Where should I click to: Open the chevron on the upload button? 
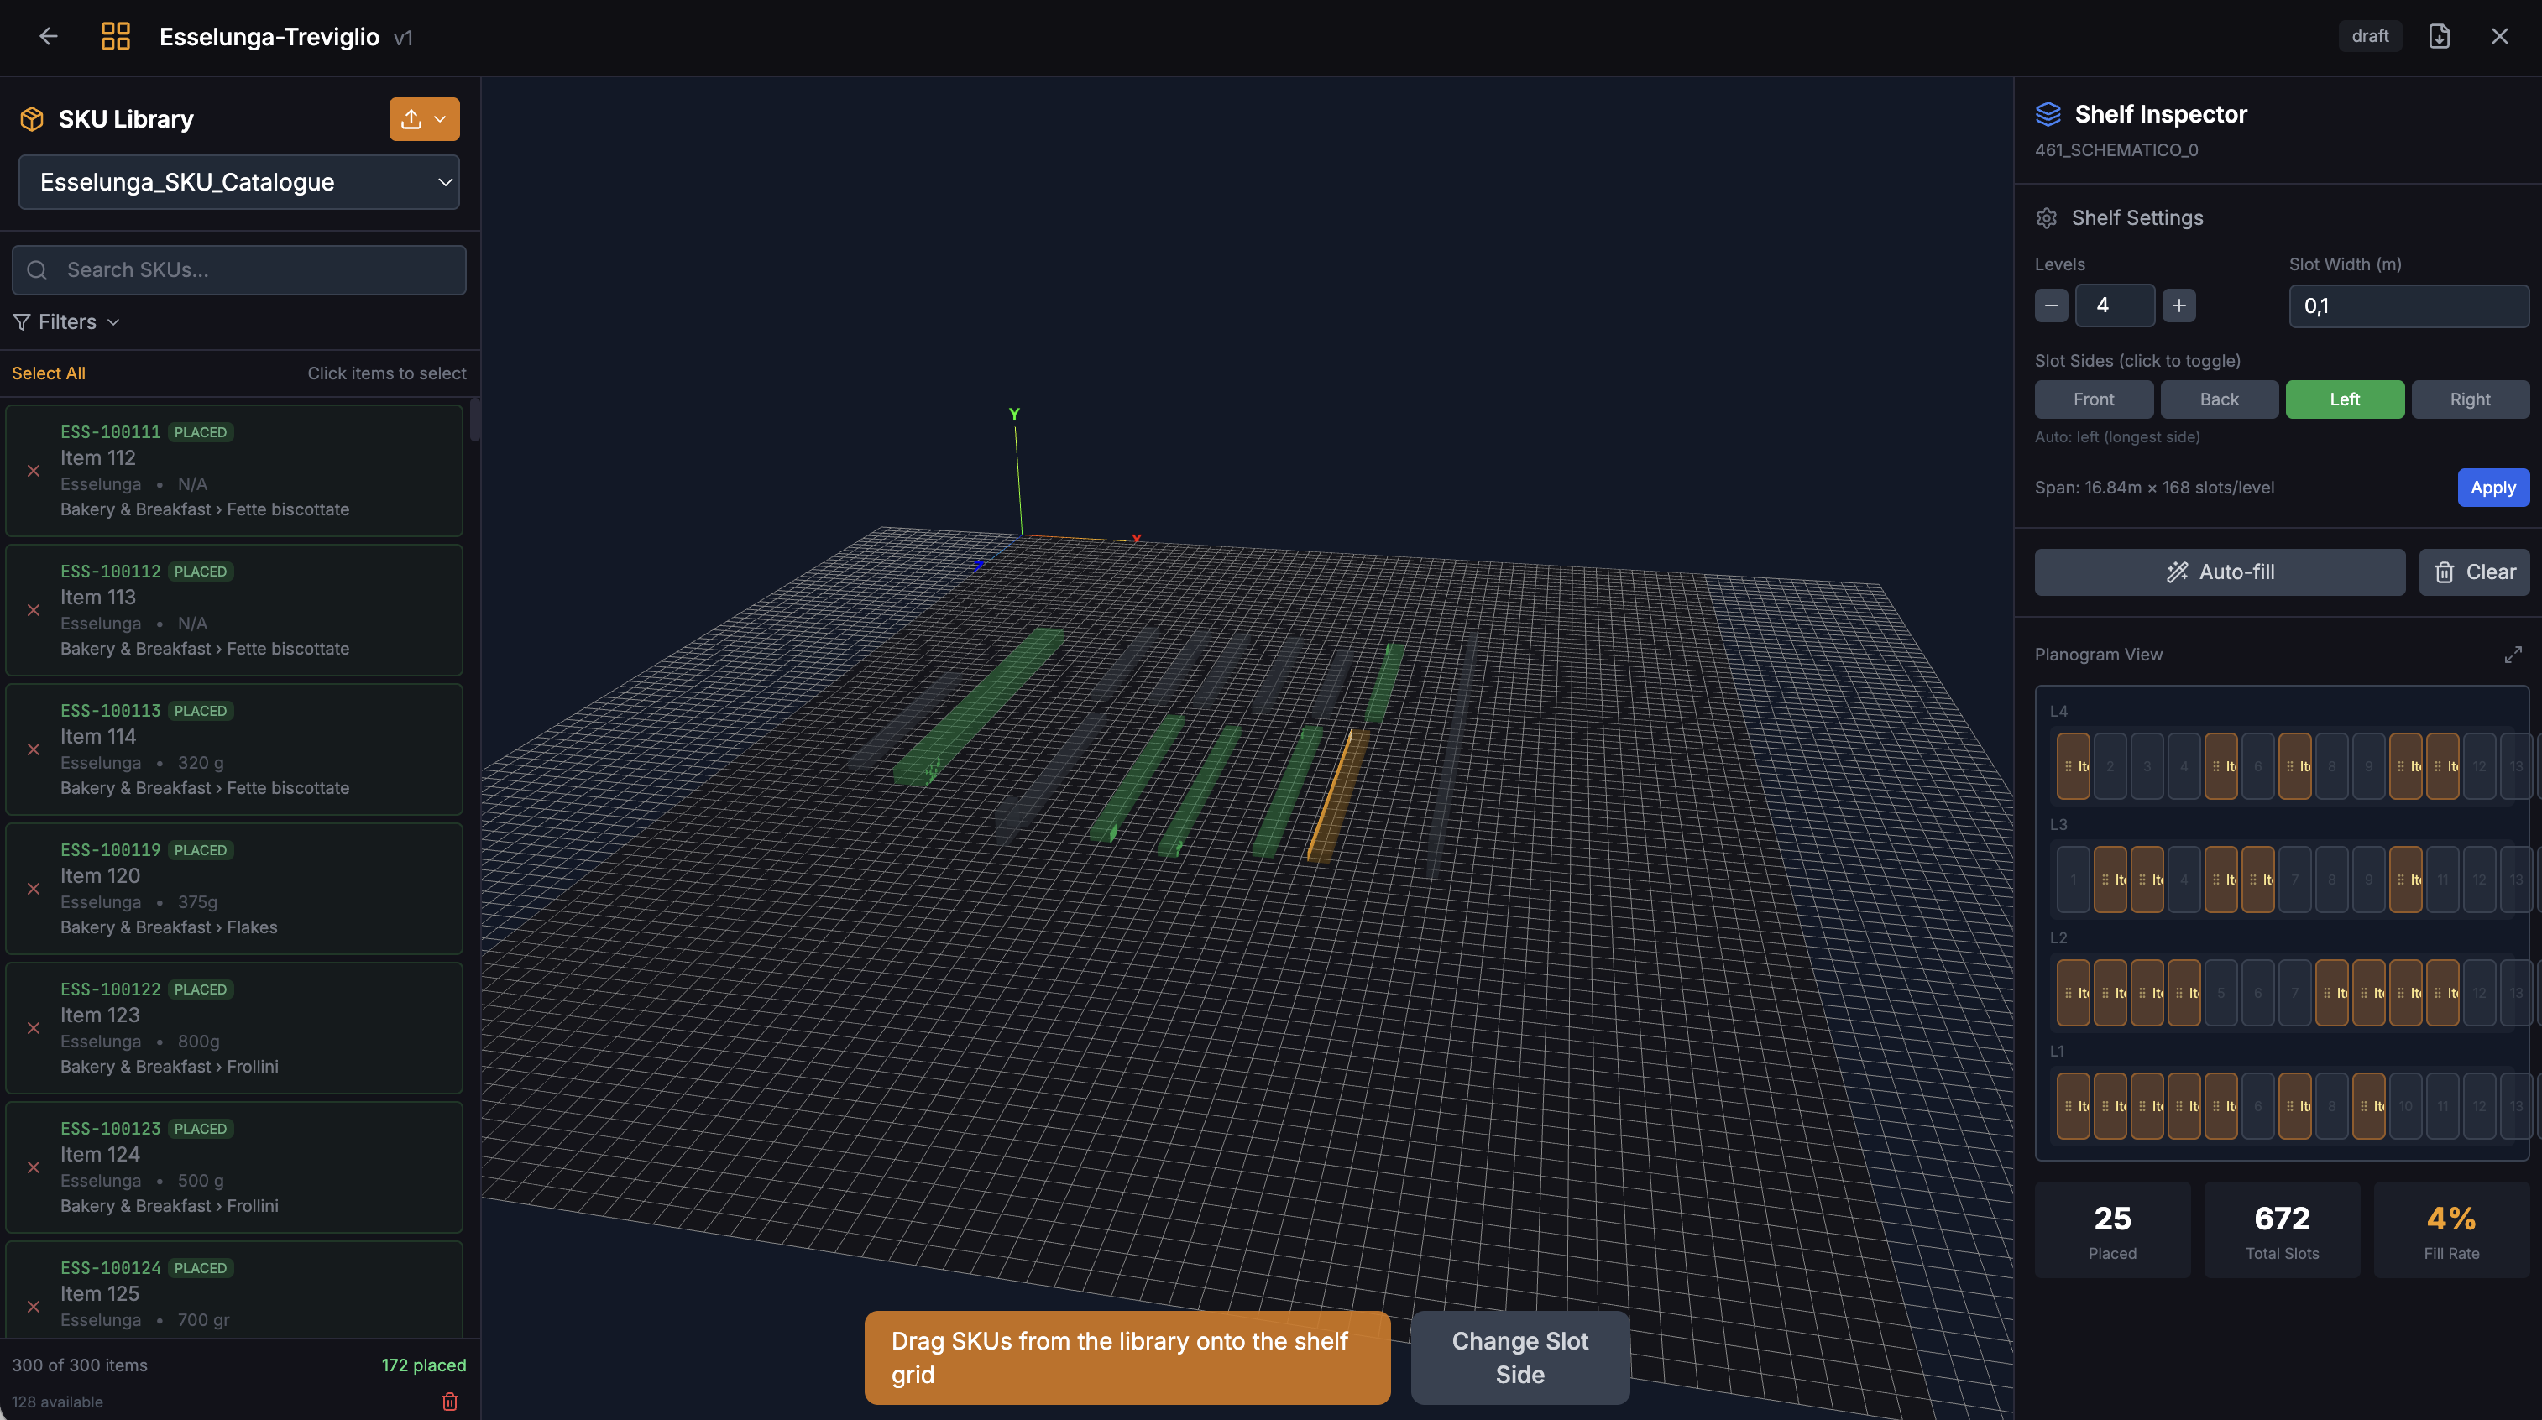441,118
